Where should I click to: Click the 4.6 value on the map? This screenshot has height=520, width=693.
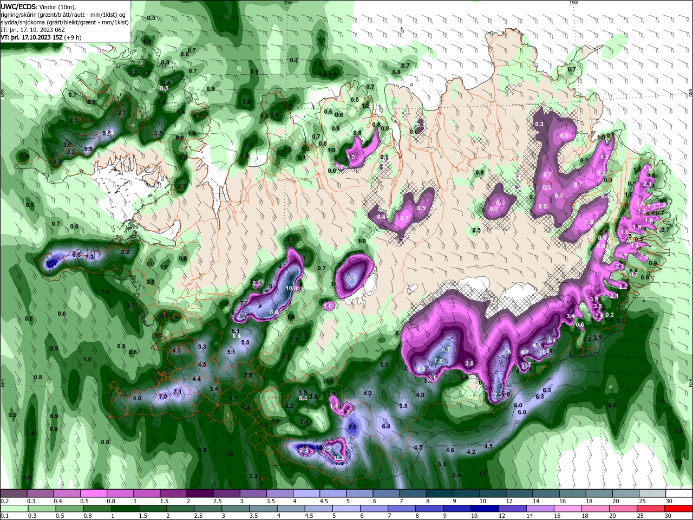[450, 450]
